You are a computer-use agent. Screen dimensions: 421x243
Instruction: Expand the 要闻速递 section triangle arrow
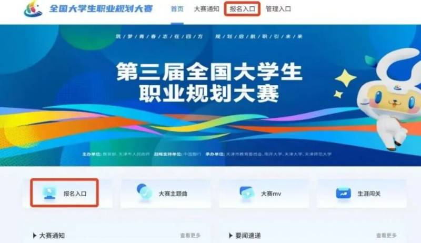230,236
